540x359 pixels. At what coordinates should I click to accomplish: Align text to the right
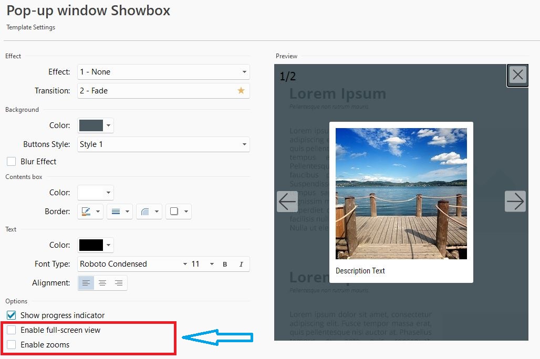[x=119, y=283]
